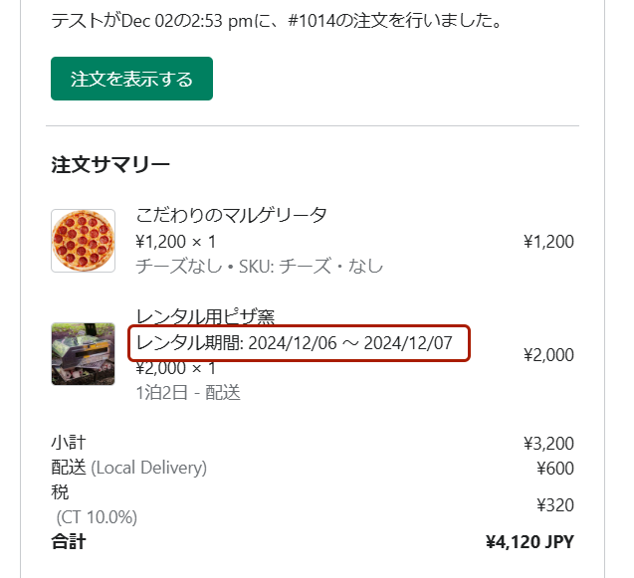Click the pizza oven line total ¥2,000
This screenshot has height=578, width=634.
pos(548,355)
